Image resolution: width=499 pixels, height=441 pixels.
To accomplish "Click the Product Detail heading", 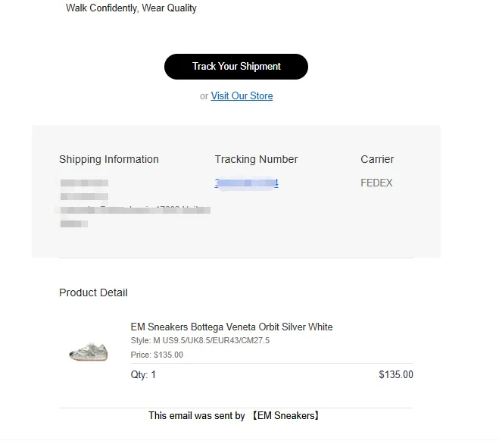I will click(x=93, y=292).
